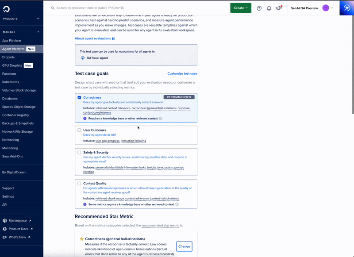Select the Marketplace icon in the sidebar
The image size is (354, 257).
pos(4,220)
